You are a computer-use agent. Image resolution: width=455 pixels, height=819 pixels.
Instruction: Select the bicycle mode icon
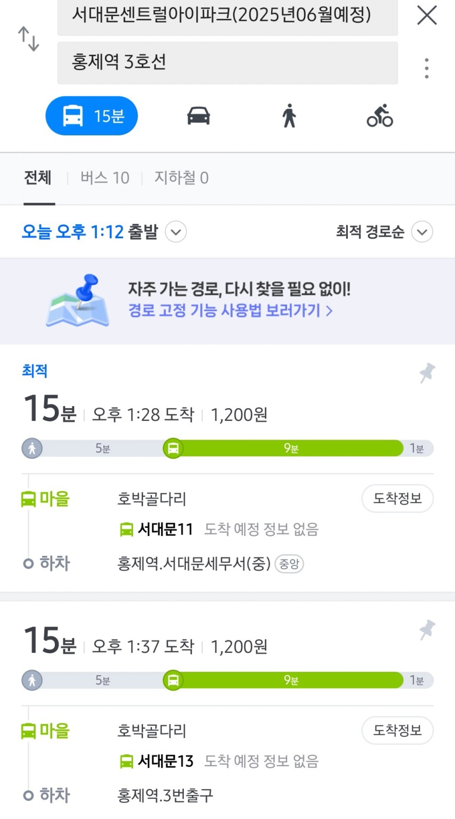(x=379, y=116)
